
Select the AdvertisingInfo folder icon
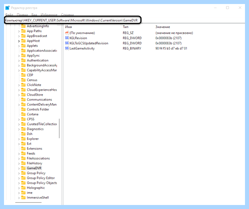pos(23,26)
